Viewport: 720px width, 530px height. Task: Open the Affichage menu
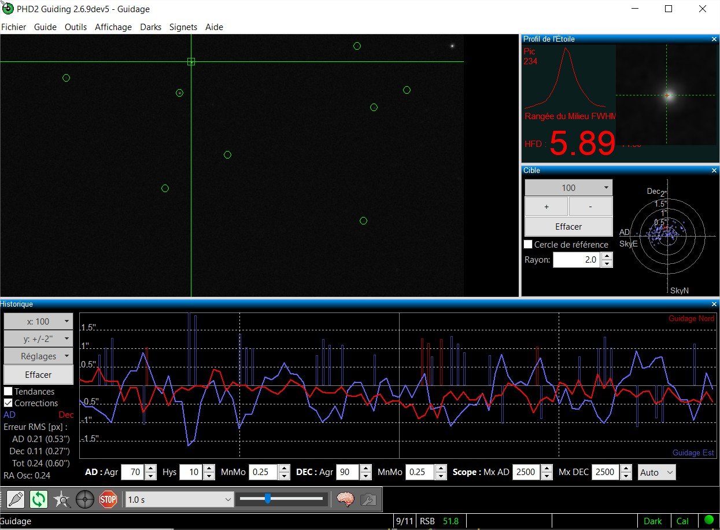113,27
